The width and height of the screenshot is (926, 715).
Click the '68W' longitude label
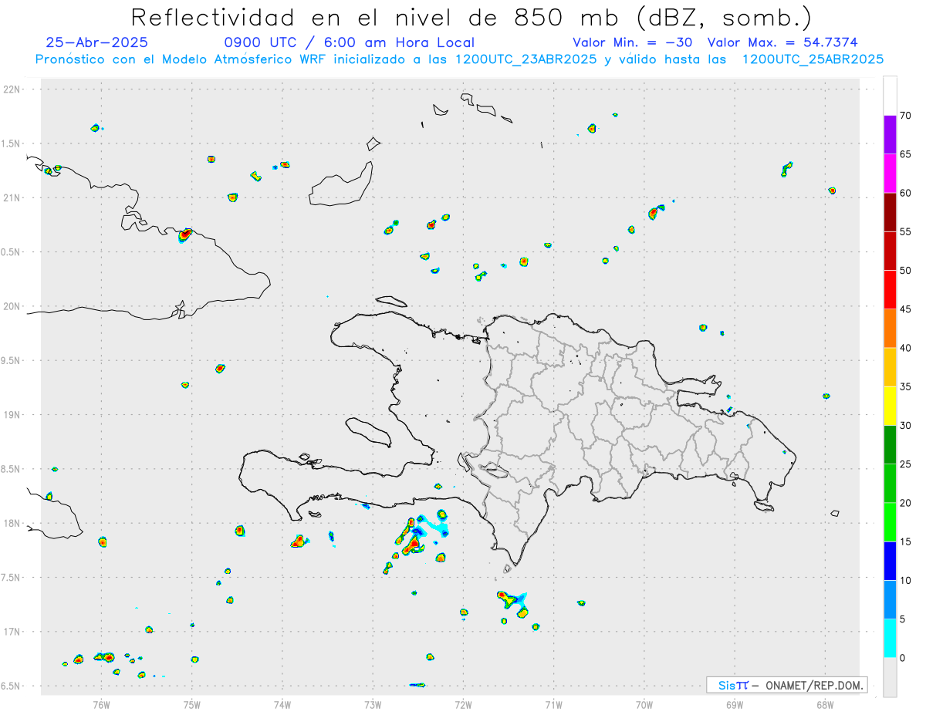(x=825, y=704)
